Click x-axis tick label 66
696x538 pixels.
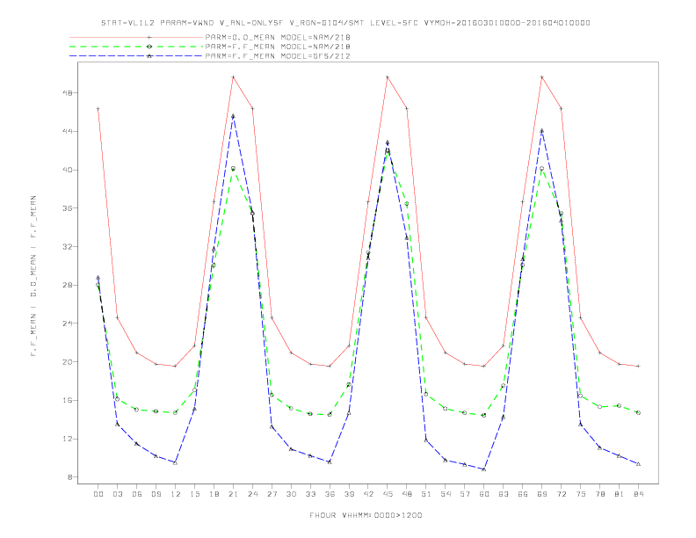tap(523, 494)
